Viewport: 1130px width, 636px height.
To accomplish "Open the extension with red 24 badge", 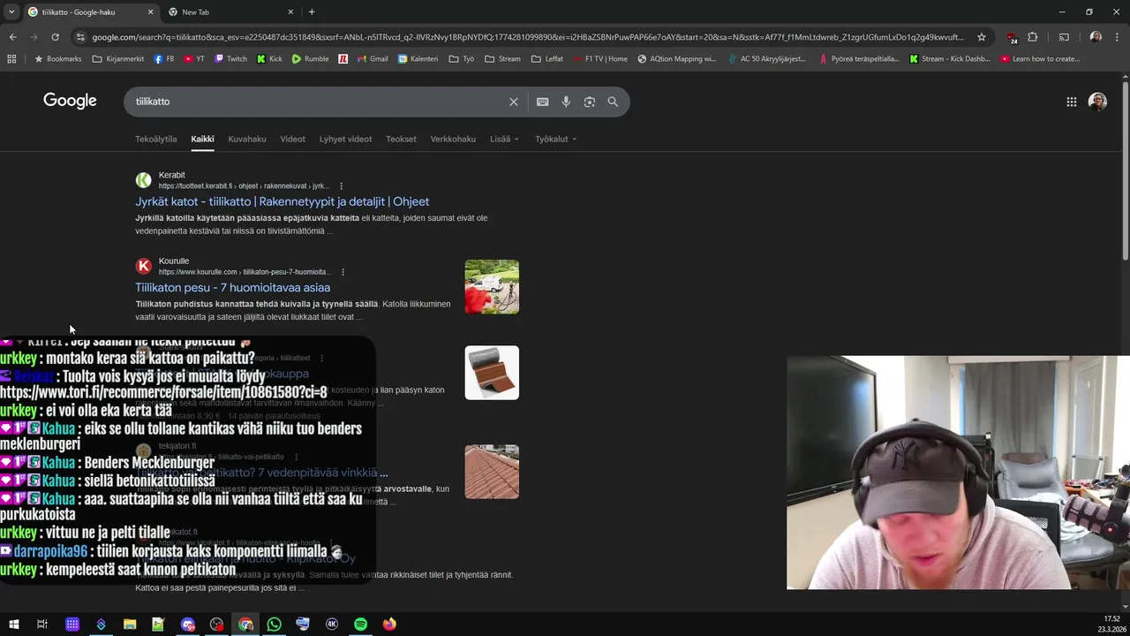I will tap(1012, 37).
